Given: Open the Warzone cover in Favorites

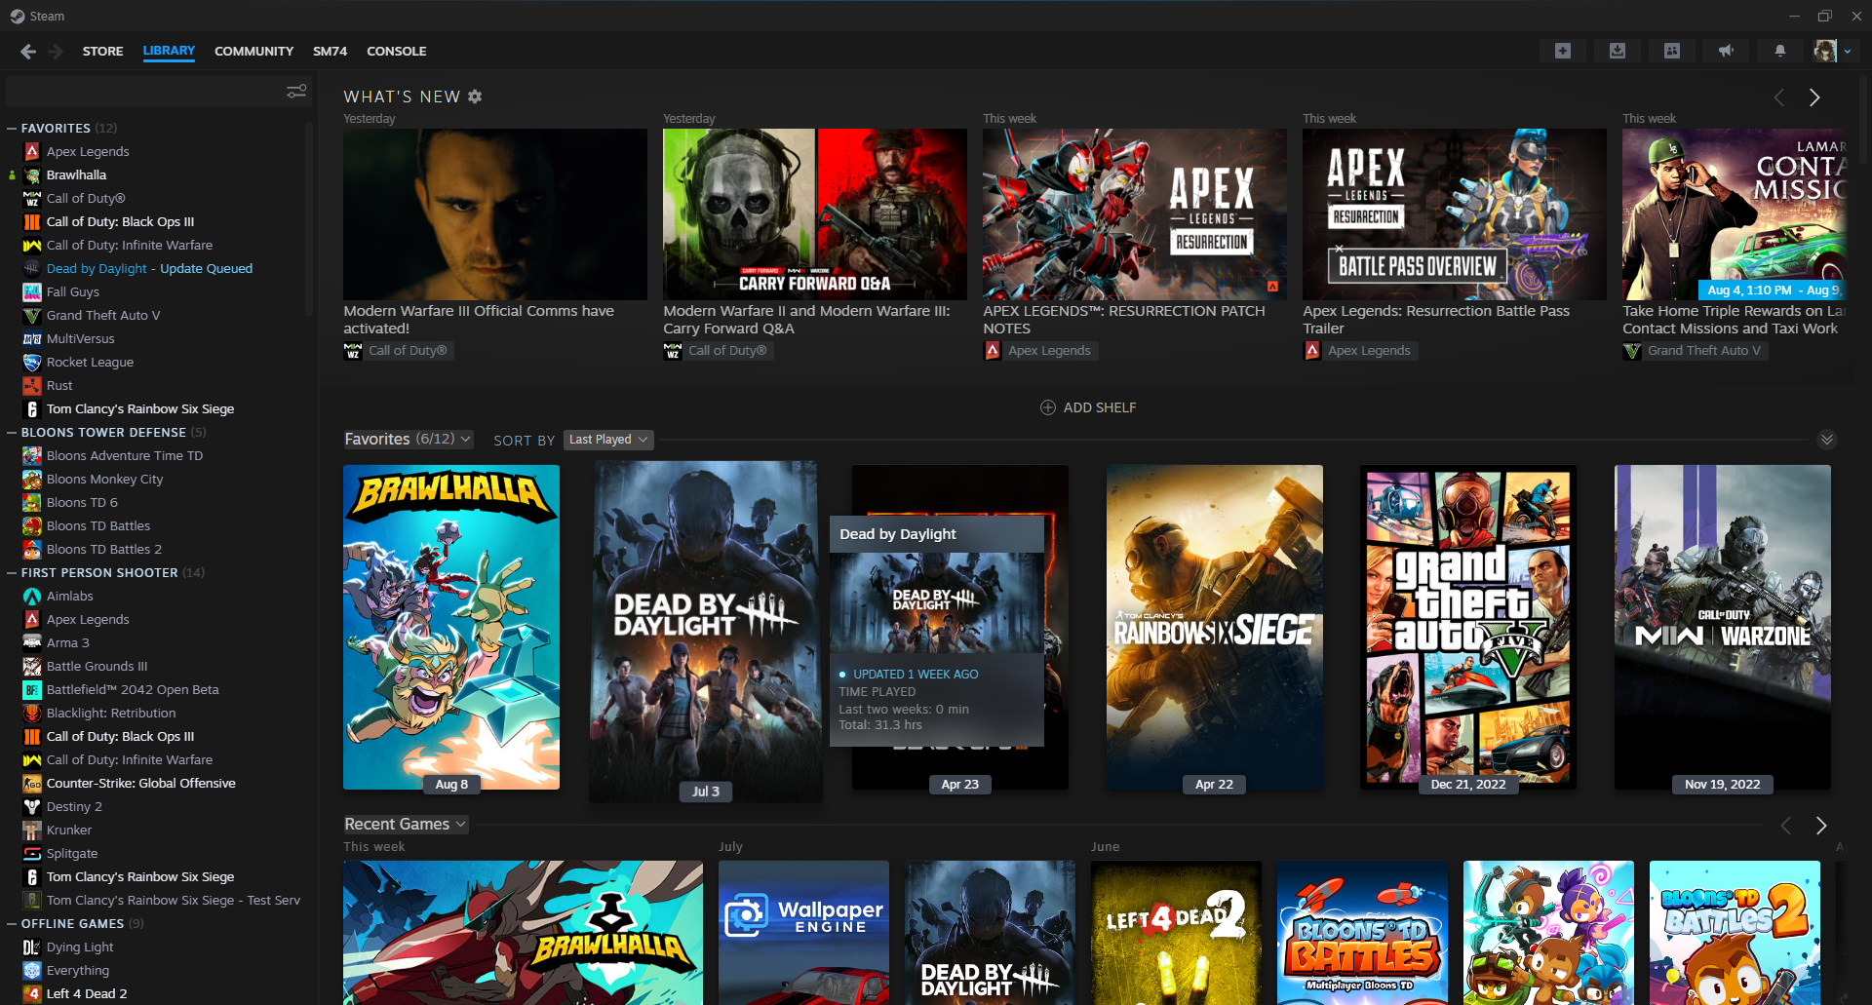Looking at the screenshot, I should 1723,627.
